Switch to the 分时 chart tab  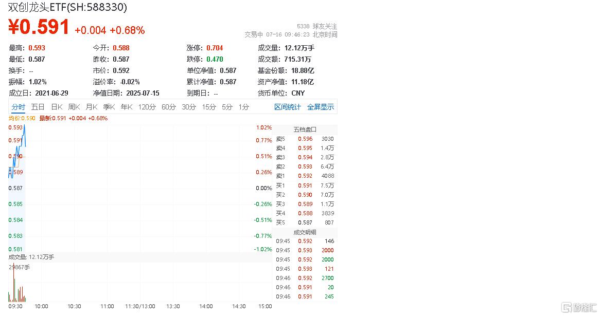point(18,107)
